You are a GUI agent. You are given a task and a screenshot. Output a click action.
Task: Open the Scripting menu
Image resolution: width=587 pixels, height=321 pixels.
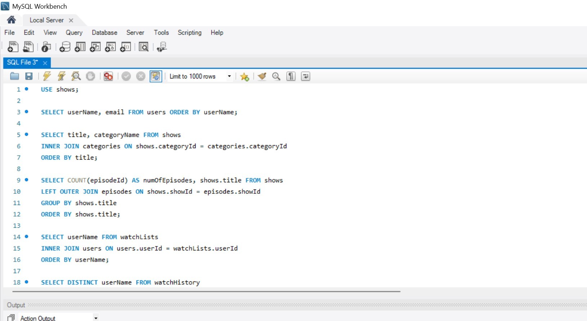tap(189, 32)
